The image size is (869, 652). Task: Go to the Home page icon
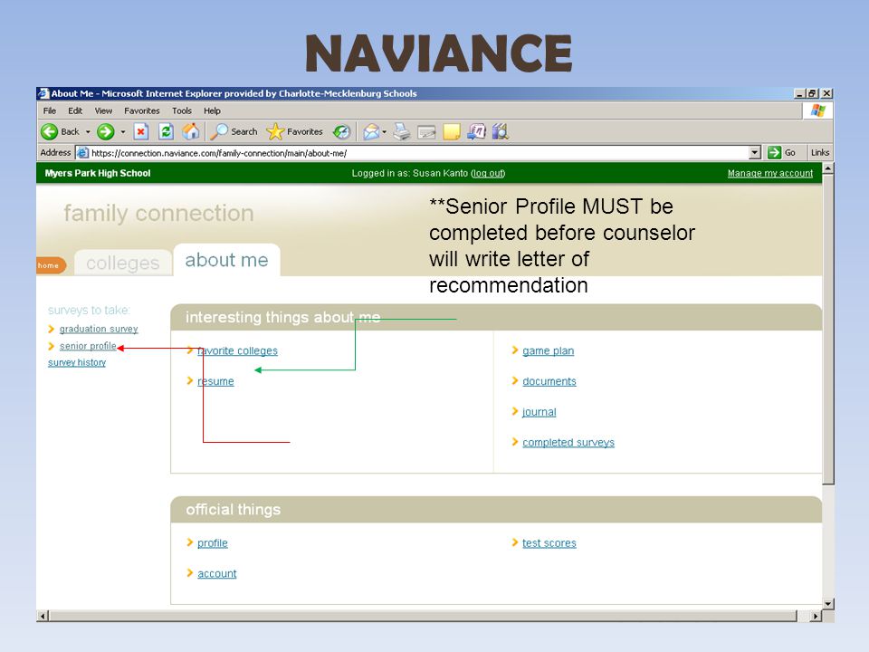coord(191,131)
